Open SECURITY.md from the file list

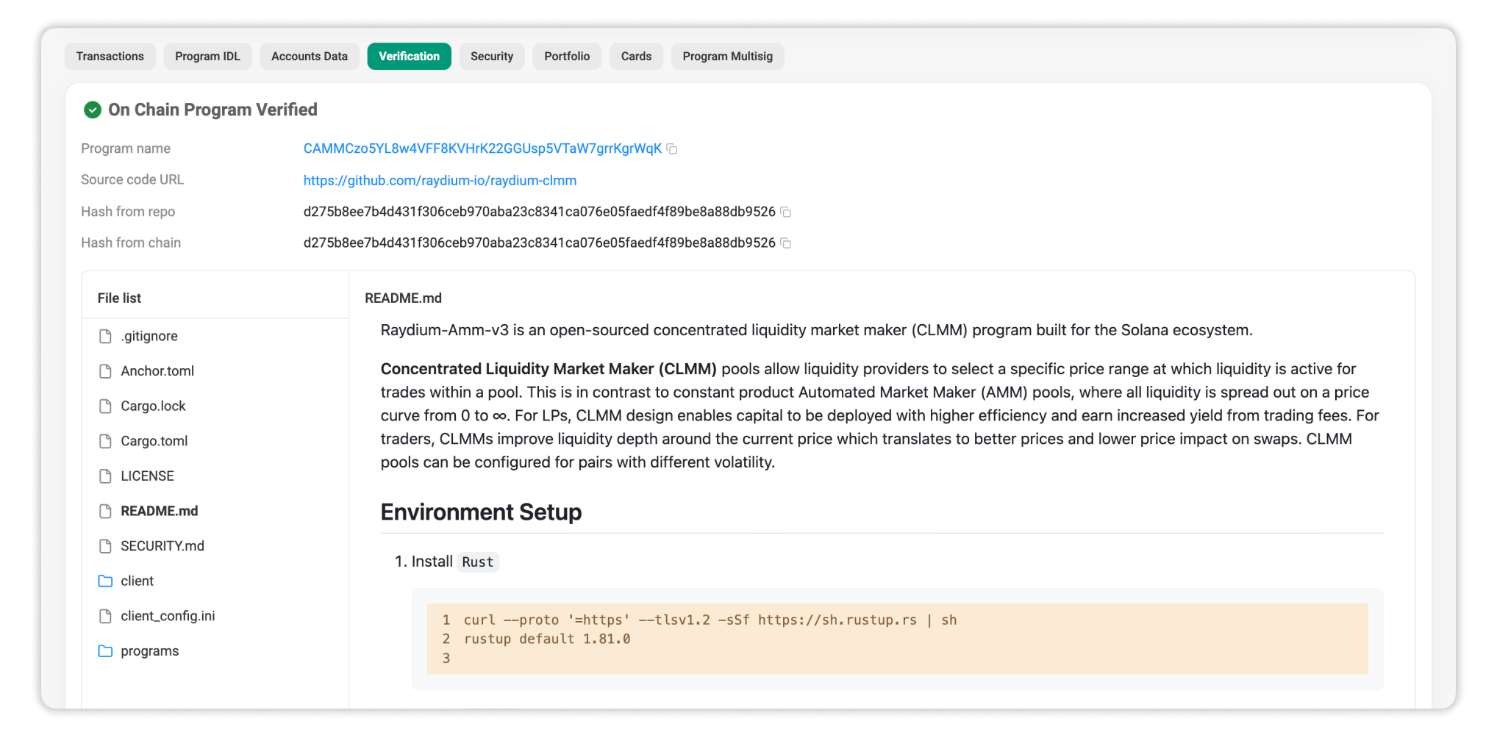tap(162, 546)
